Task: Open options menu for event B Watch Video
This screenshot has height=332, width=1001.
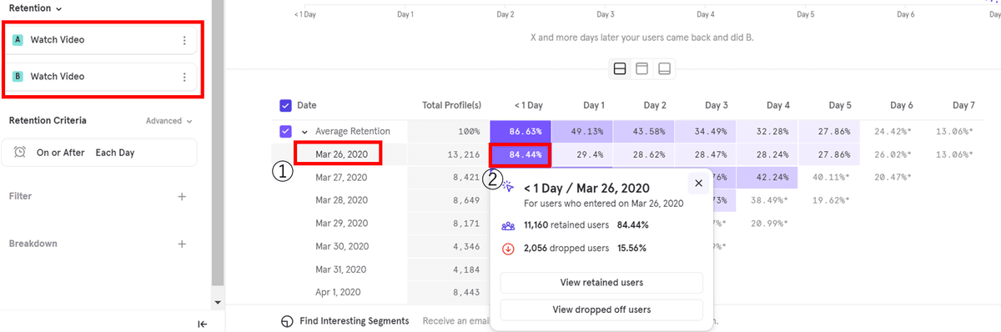Action: point(184,77)
